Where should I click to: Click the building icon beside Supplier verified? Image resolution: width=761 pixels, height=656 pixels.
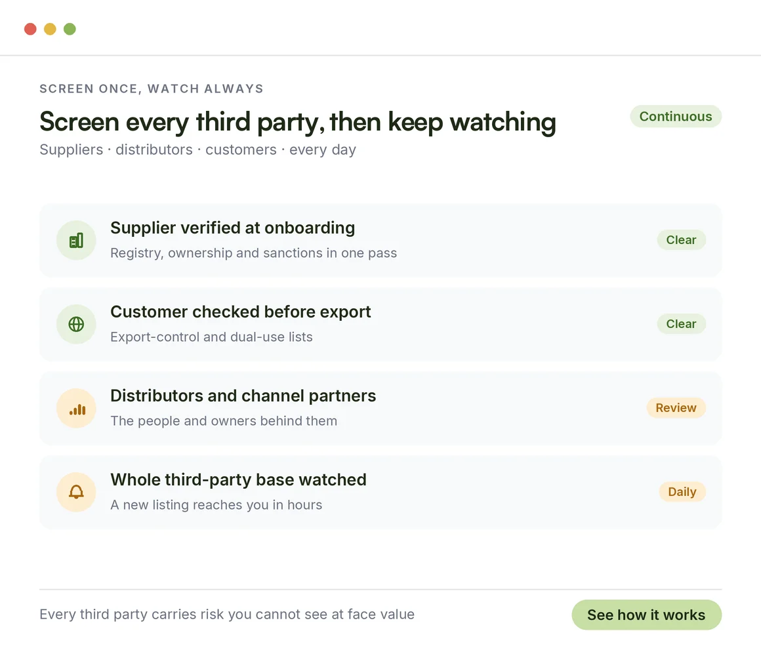[76, 240]
